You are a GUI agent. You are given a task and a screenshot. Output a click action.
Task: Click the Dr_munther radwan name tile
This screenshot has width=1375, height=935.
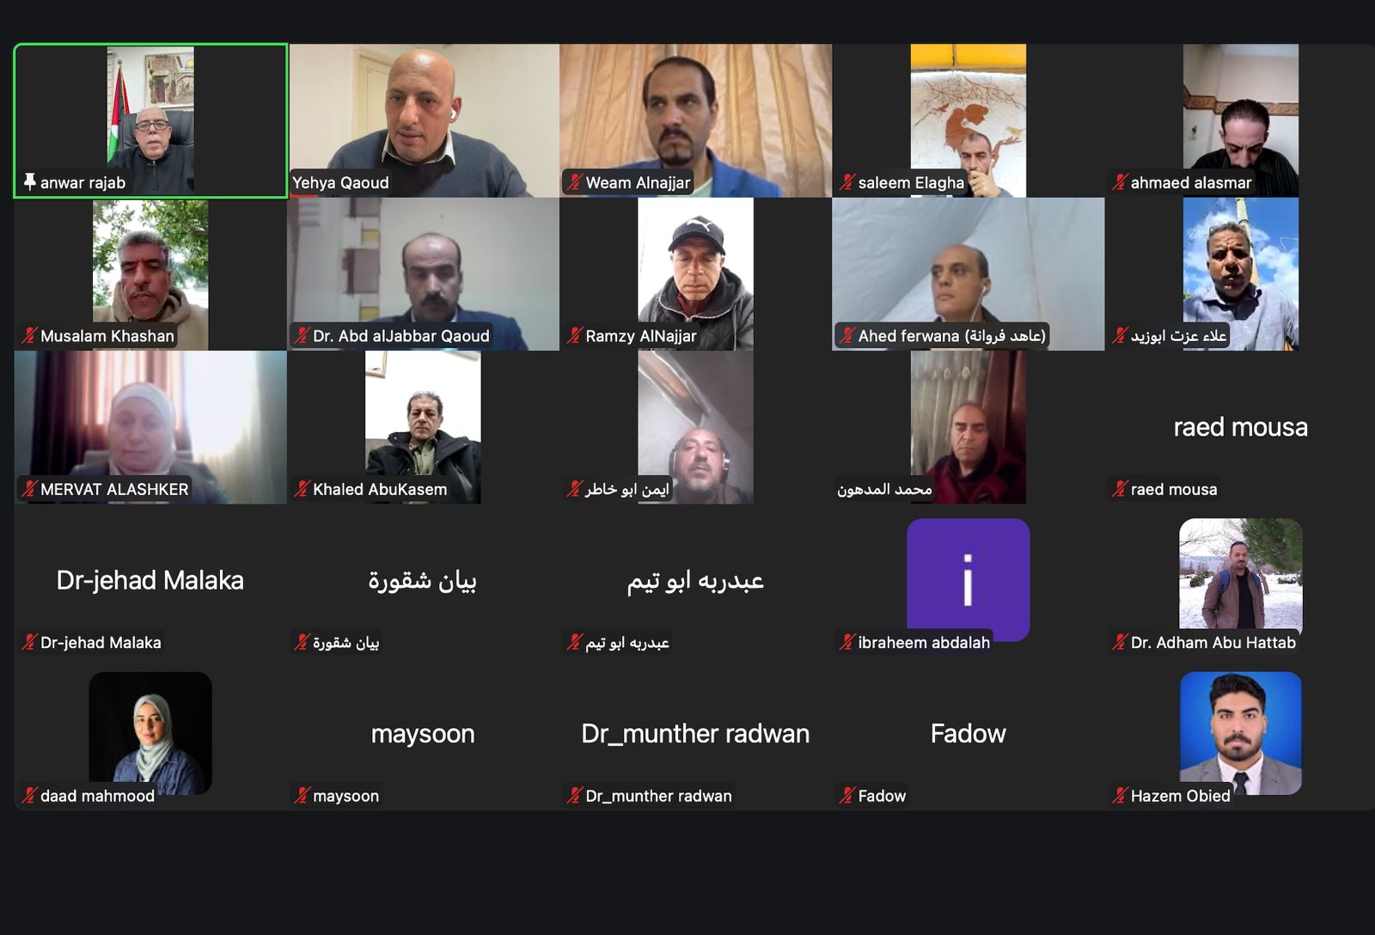coord(695,734)
